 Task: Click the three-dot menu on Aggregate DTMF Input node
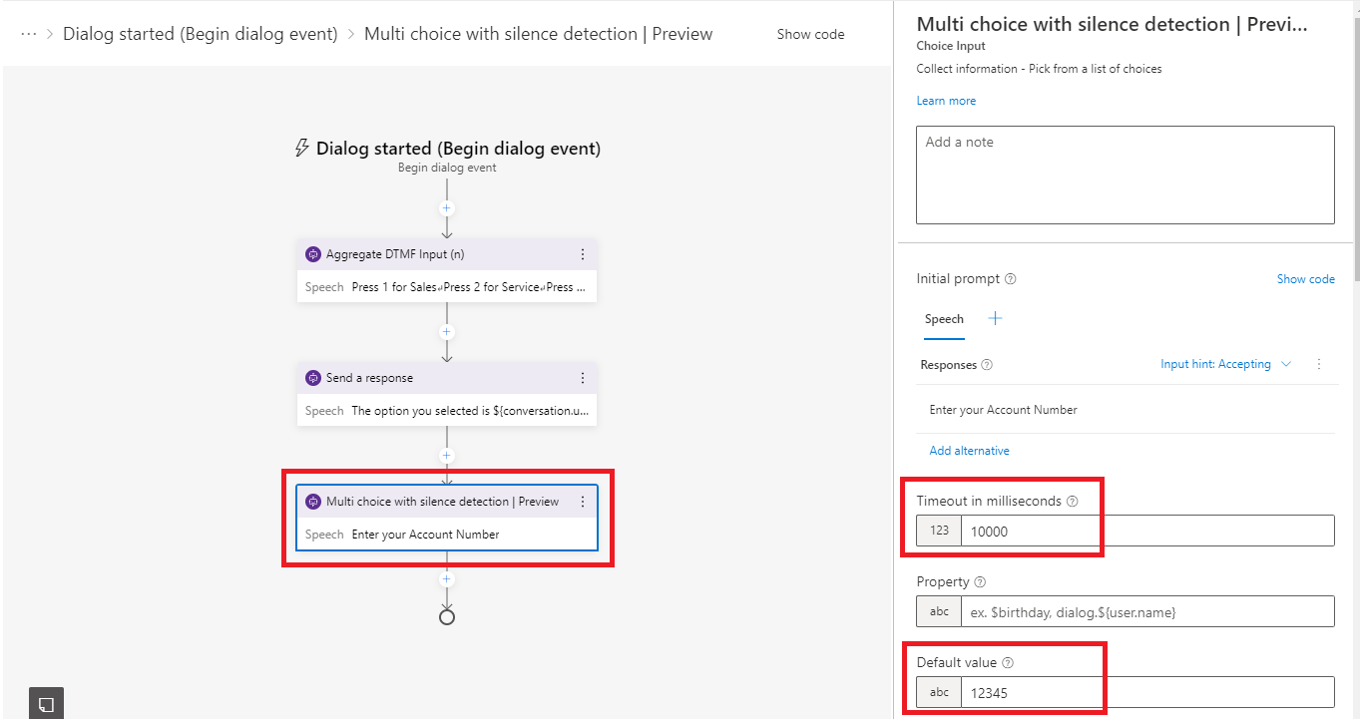click(583, 254)
